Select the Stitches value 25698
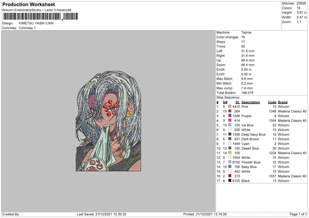The width and height of the screenshot is (309, 218). tap(301, 4)
